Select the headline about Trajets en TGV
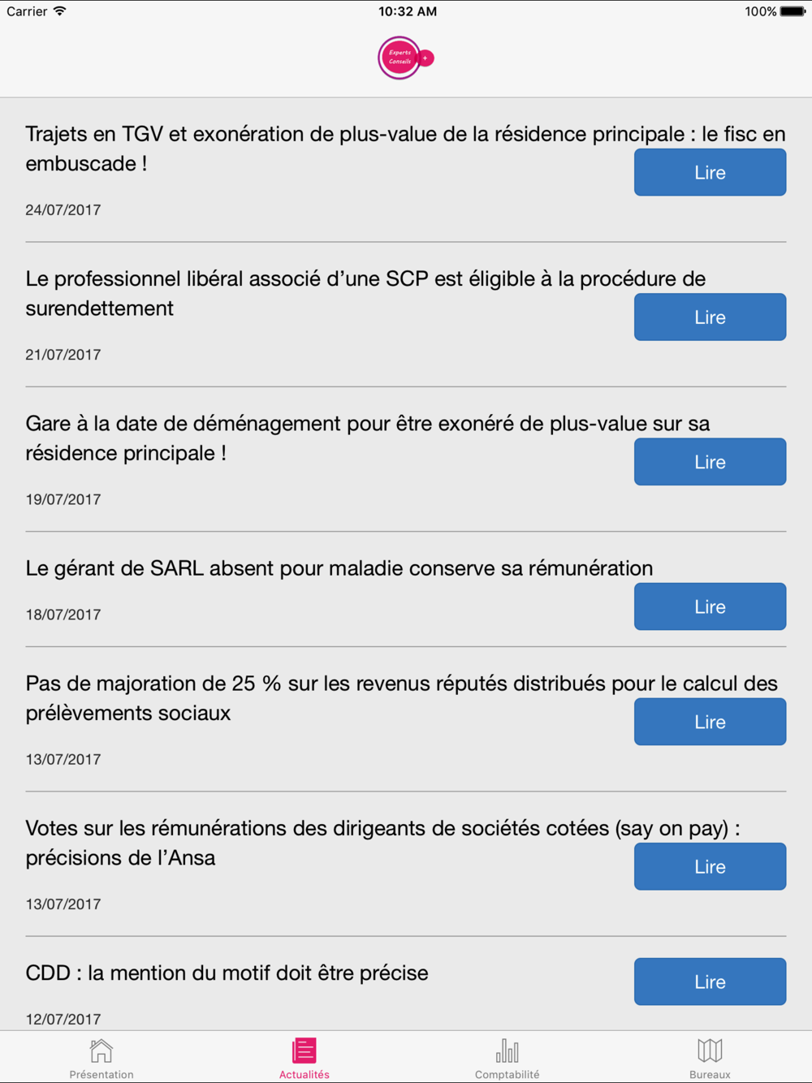The image size is (812, 1083). click(405, 149)
